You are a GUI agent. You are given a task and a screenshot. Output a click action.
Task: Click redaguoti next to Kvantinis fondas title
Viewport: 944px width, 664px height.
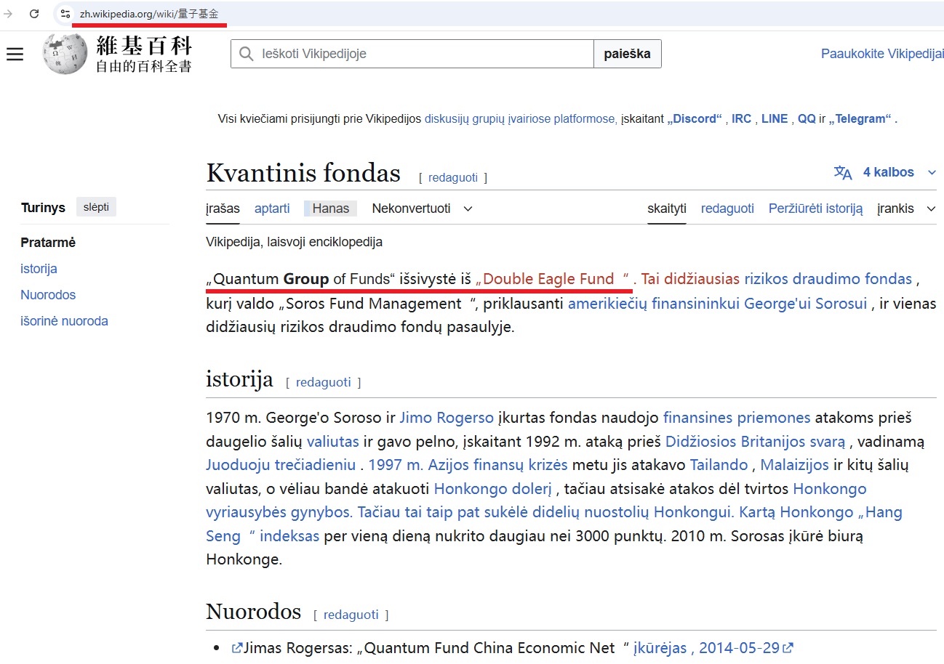pyautogui.click(x=453, y=177)
